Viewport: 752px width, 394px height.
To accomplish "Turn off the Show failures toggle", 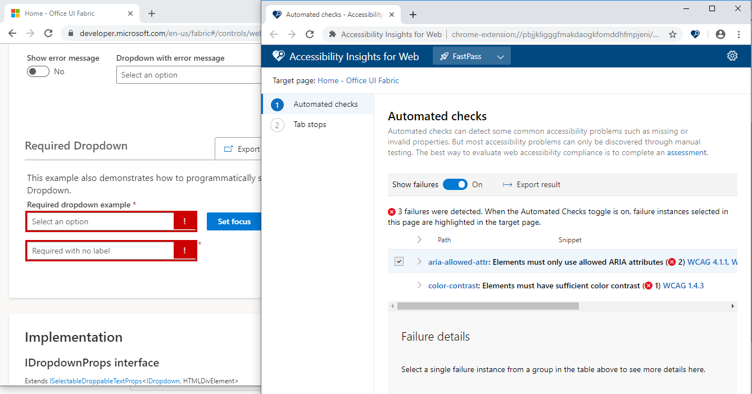I will click(x=455, y=184).
